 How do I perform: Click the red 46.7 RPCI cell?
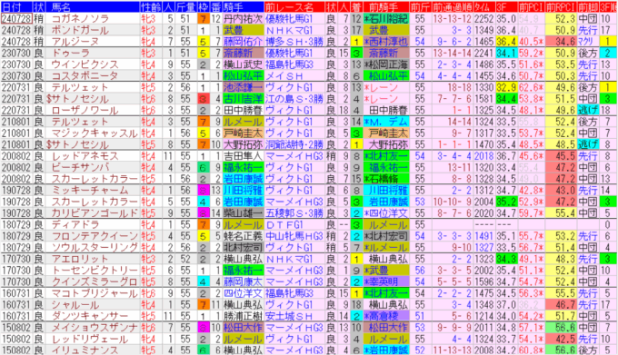point(562,305)
